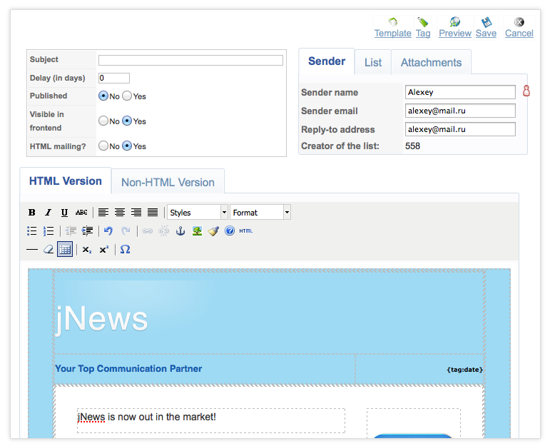
Task: Justify text fully
Action: click(x=153, y=213)
